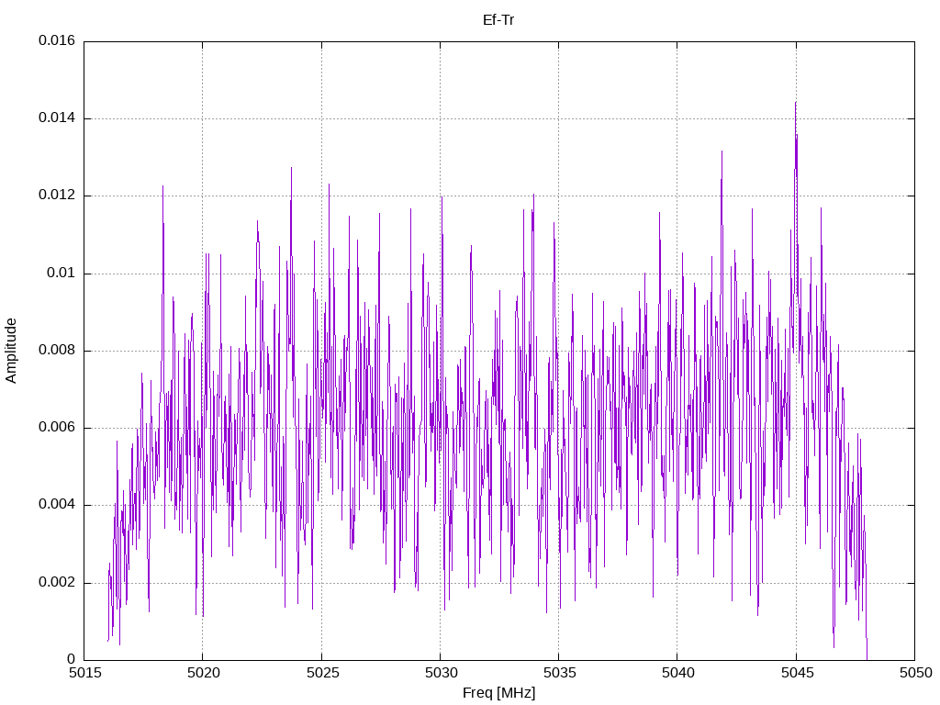Viewport: 940px width, 705px height.
Task: Click the x-axis tick label 5030
Action: click(x=441, y=673)
